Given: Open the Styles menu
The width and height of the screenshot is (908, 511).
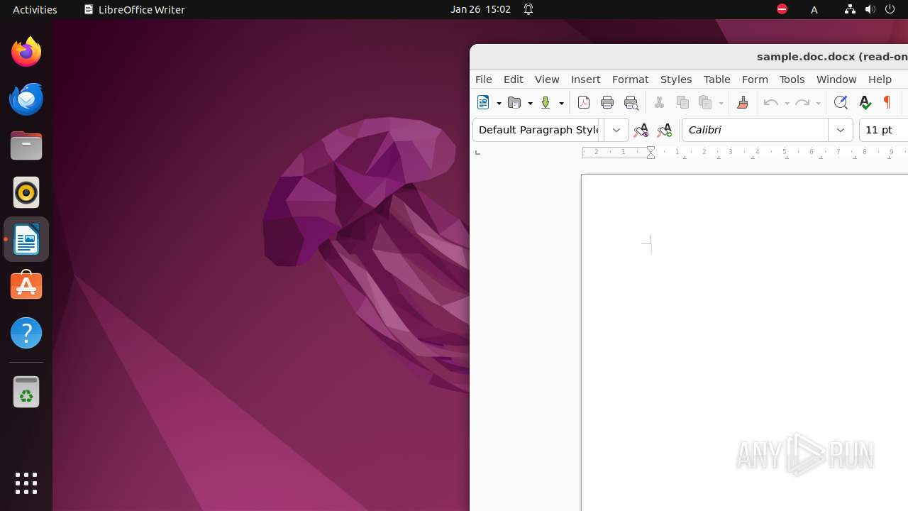Looking at the screenshot, I should [676, 79].
